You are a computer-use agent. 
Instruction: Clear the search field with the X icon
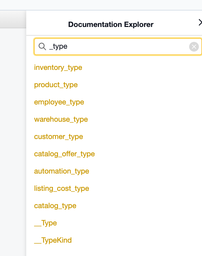[x=194, y=47]
